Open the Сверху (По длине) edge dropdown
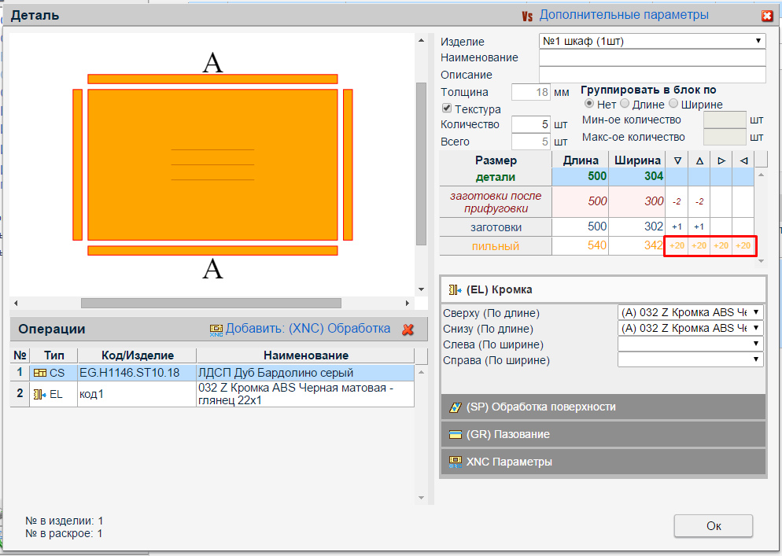 click(691, 313)
